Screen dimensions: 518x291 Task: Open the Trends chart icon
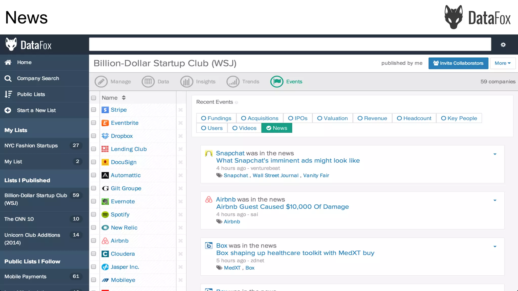pyautogui.click(x=233, y=82)
